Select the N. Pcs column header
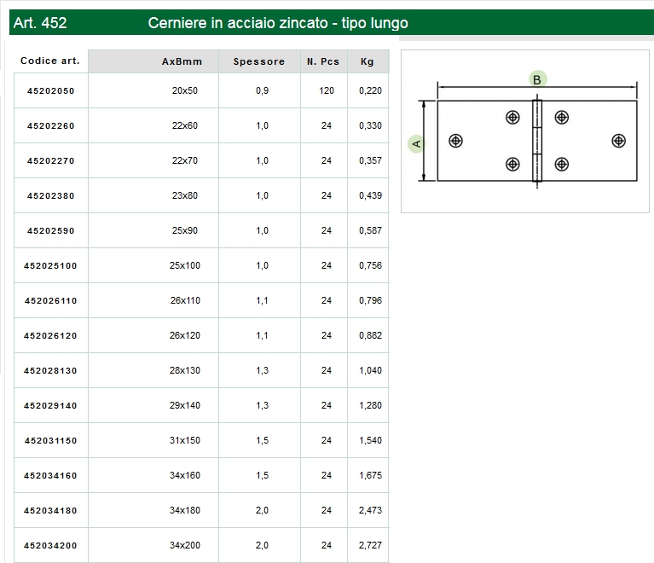This screenshot has height=563, width=654. (x=323, y=61)
